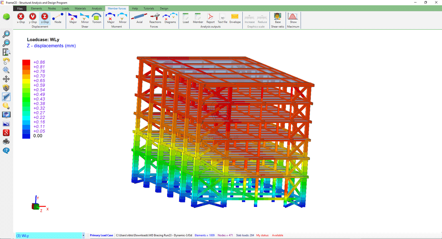Click the zoom in magnifier icon

6,34
